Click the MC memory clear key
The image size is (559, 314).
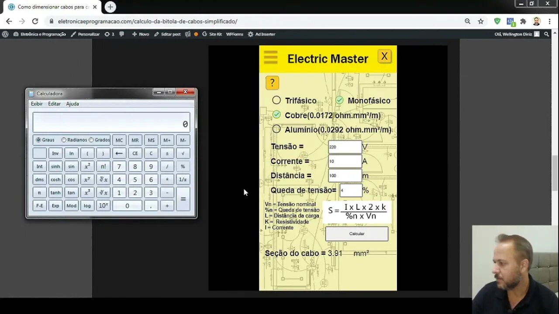tap(119, 140)
